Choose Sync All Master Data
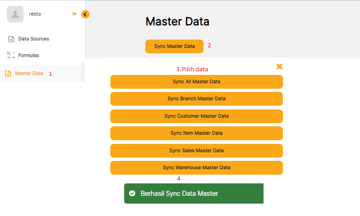 196,82
